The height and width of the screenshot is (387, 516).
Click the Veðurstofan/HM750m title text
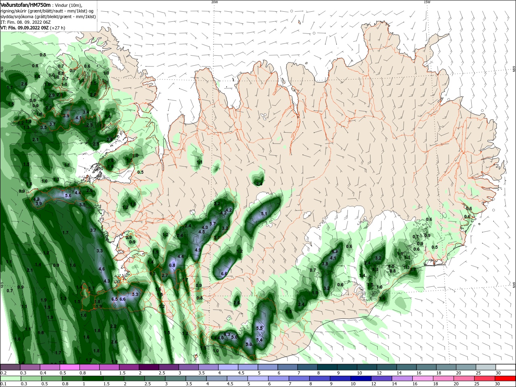[x=26, y=4]
